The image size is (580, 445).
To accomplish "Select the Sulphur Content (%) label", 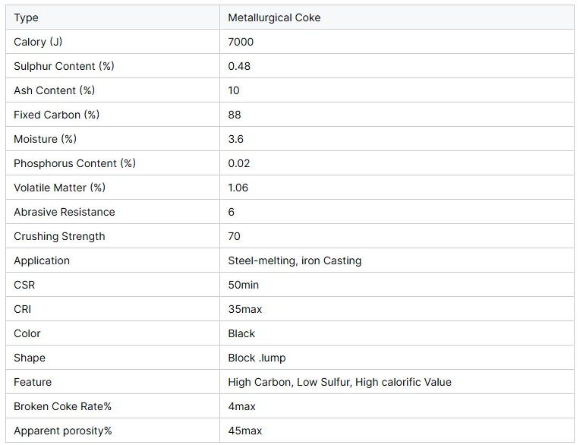I will 64,66.
